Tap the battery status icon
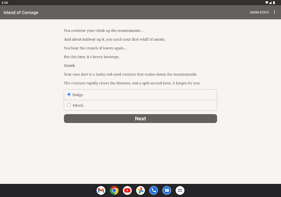Screen dimensions: 281x197 click(274, 3)
